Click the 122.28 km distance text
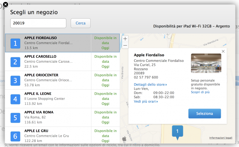The width and height of the screenshot is (239, 147). tap(33, 141)
